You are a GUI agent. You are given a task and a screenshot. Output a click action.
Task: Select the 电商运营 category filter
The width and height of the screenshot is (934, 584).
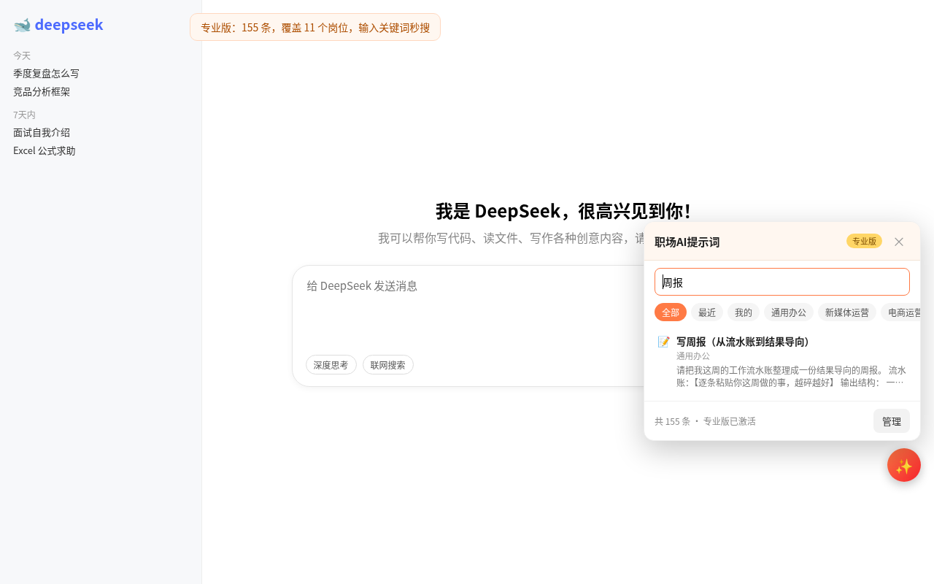point(900,312)
